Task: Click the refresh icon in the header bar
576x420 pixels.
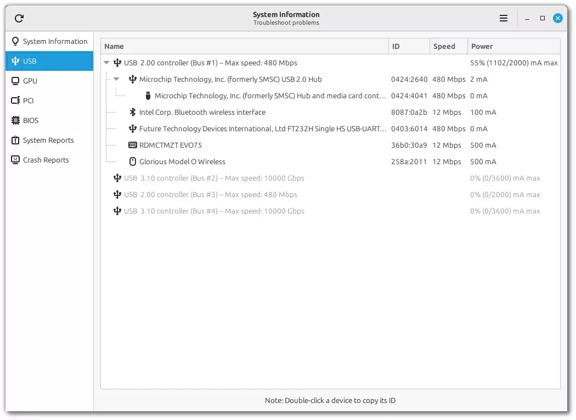Action: pos(19,18)
